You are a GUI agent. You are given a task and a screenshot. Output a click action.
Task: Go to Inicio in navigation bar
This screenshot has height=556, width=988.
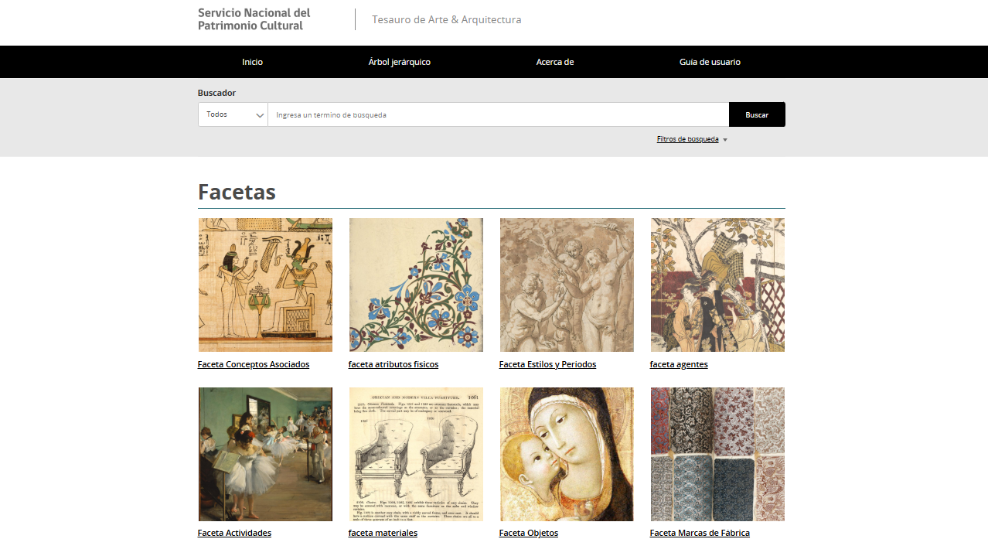252,62
